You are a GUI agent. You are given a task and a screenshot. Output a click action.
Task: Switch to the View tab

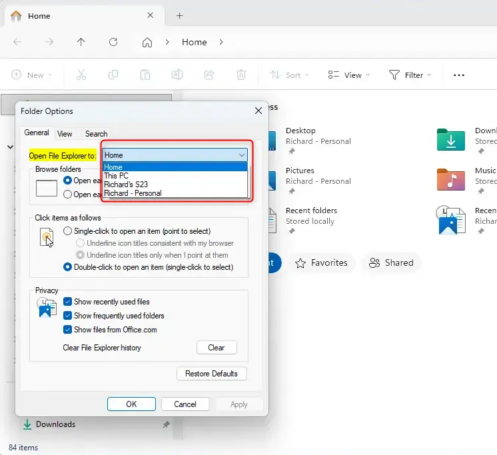65,134
